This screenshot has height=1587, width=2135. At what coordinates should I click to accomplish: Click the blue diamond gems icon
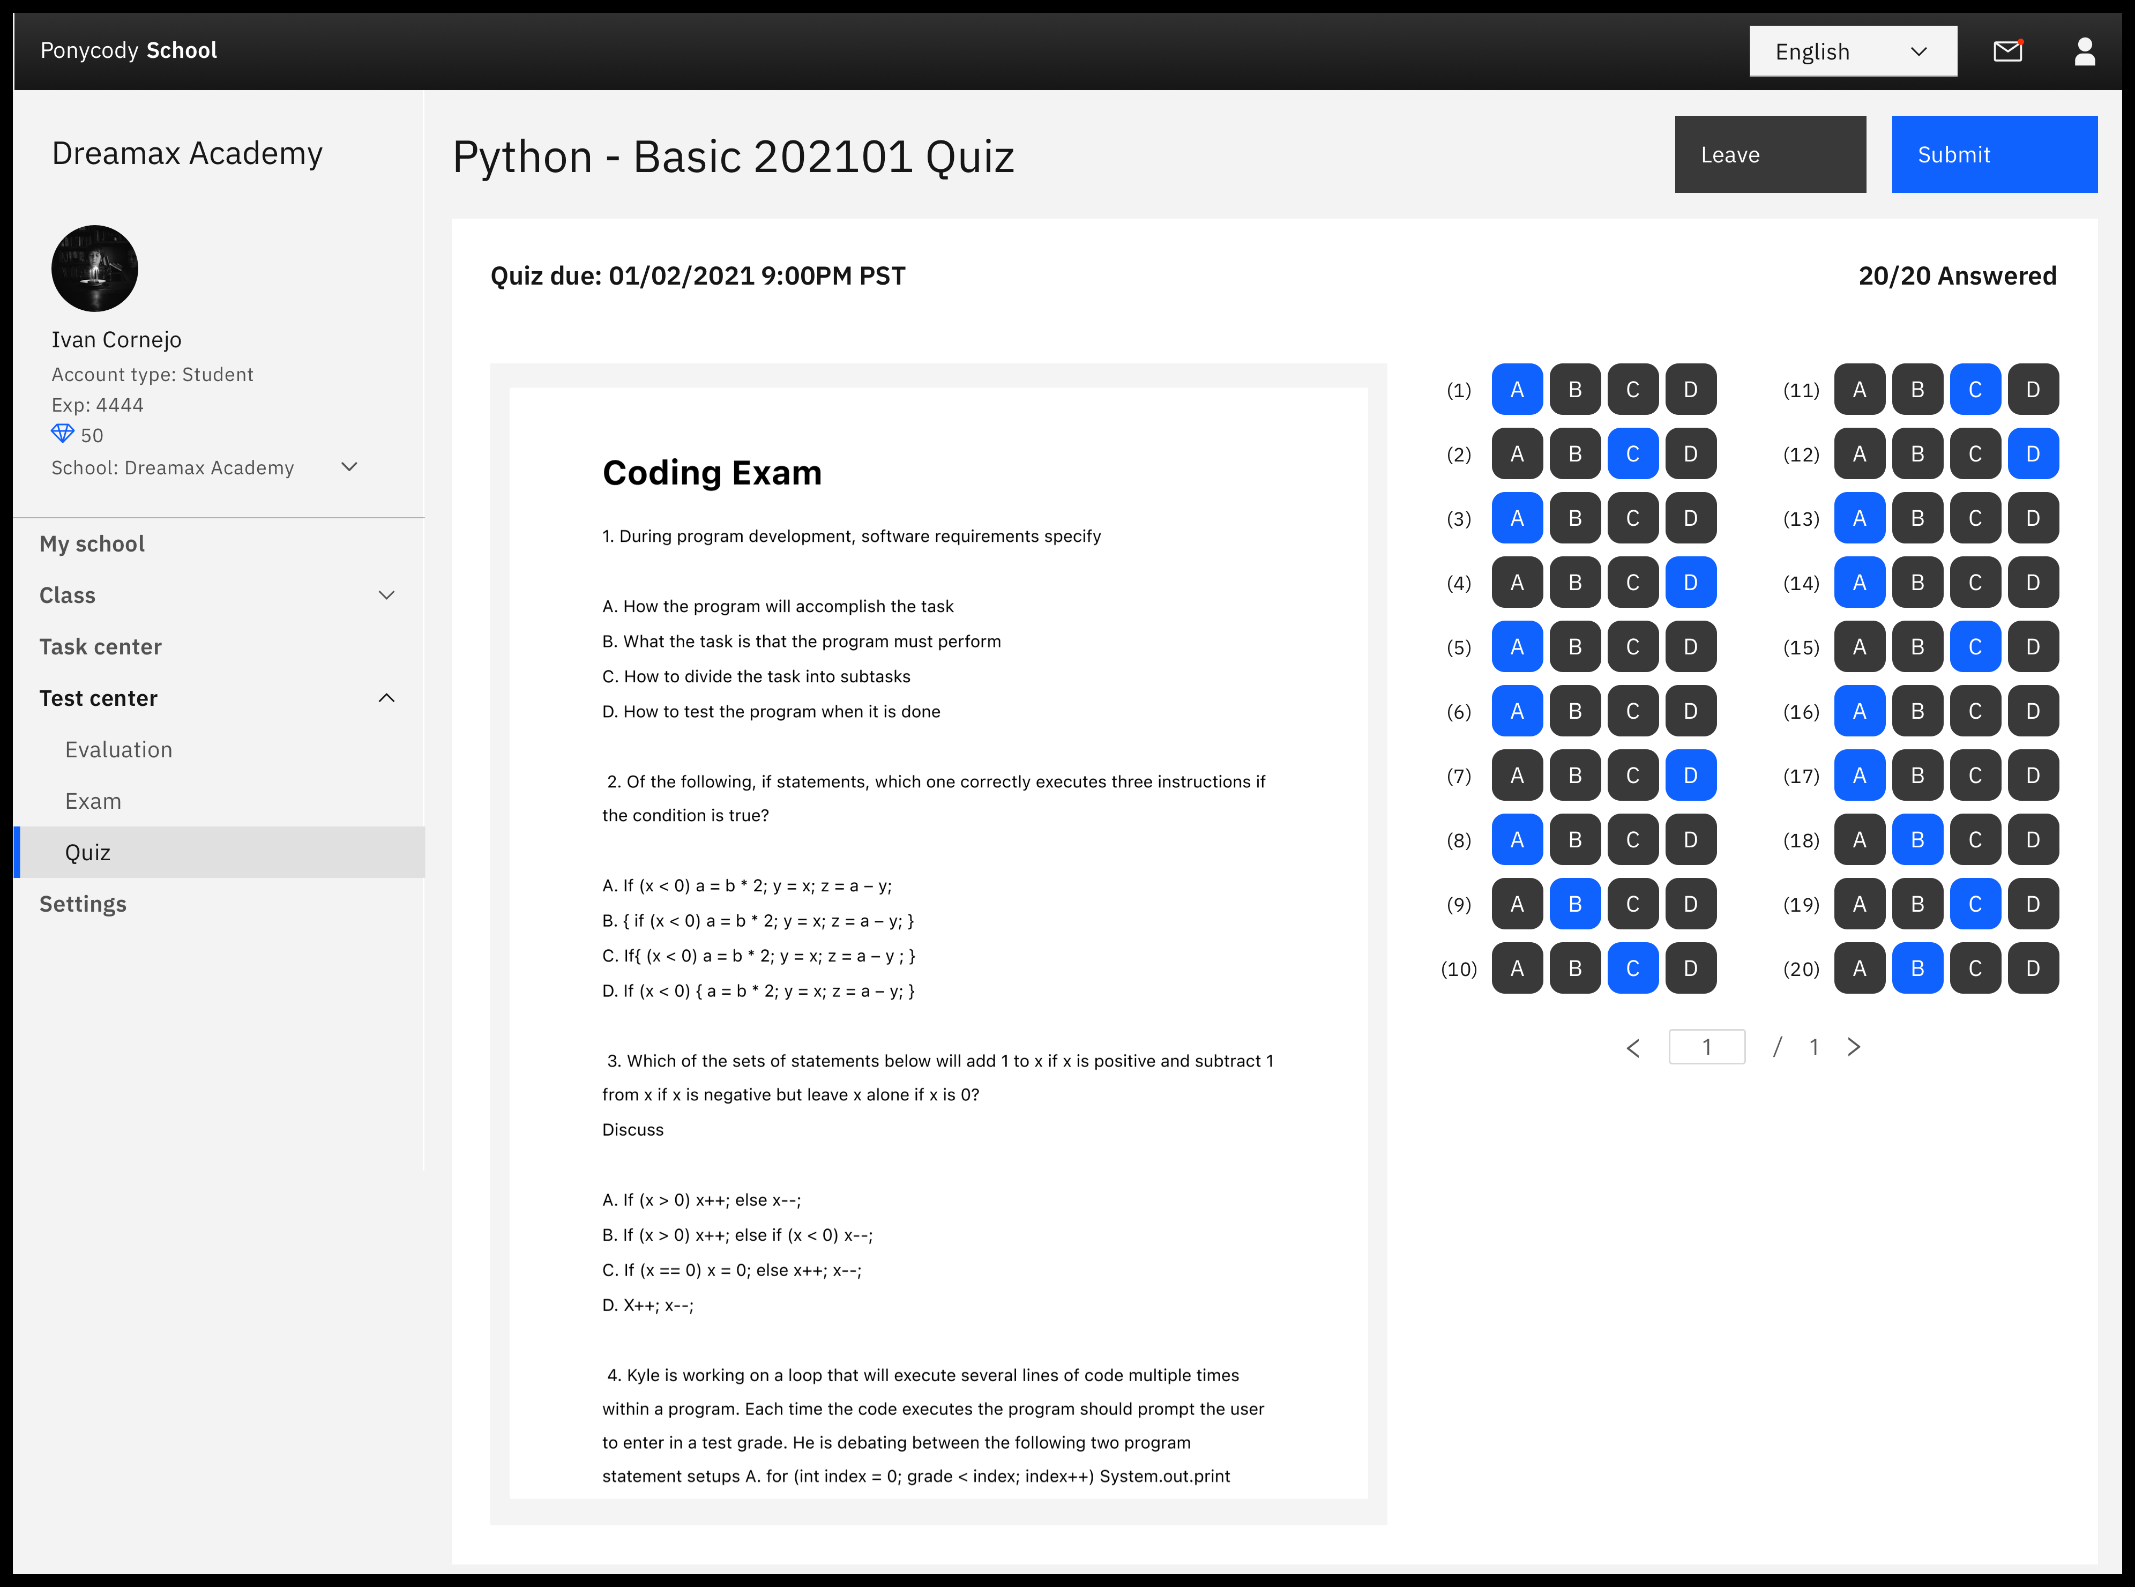point(62,434)
